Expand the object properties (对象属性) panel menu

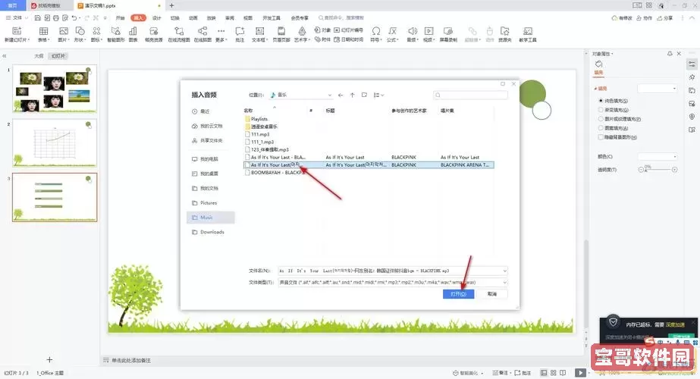coord(603,54)
